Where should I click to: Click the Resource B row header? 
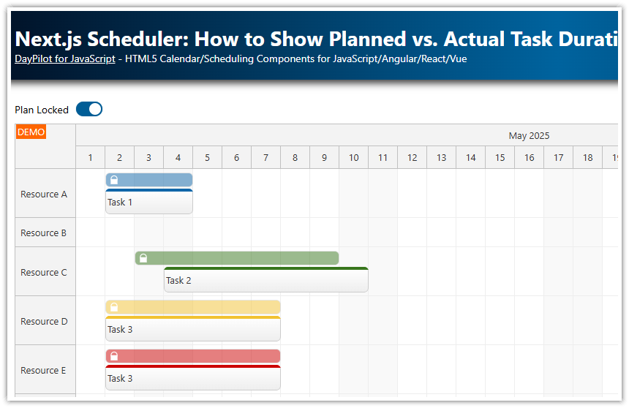pyautogui.click(x=45, y=233)
